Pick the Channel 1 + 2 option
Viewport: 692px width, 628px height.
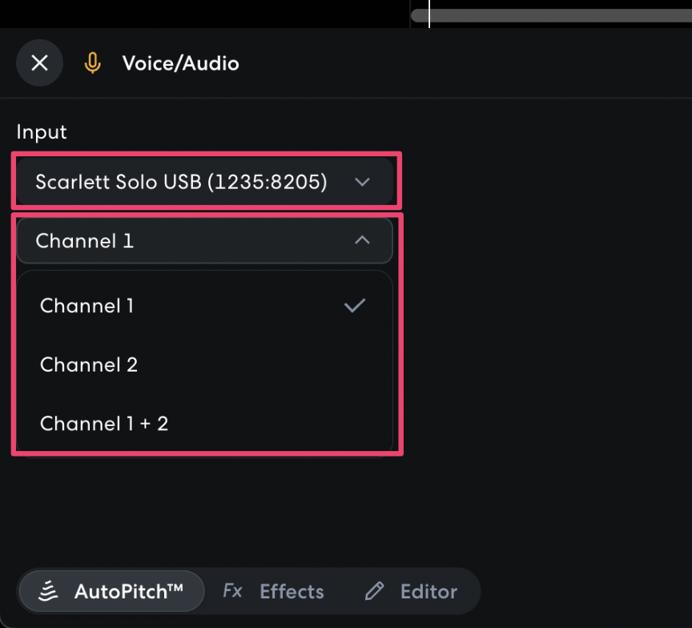pos(104,423)
